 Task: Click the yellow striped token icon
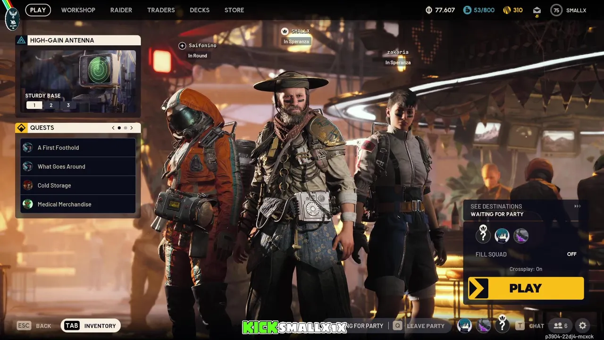click(507, 10)
